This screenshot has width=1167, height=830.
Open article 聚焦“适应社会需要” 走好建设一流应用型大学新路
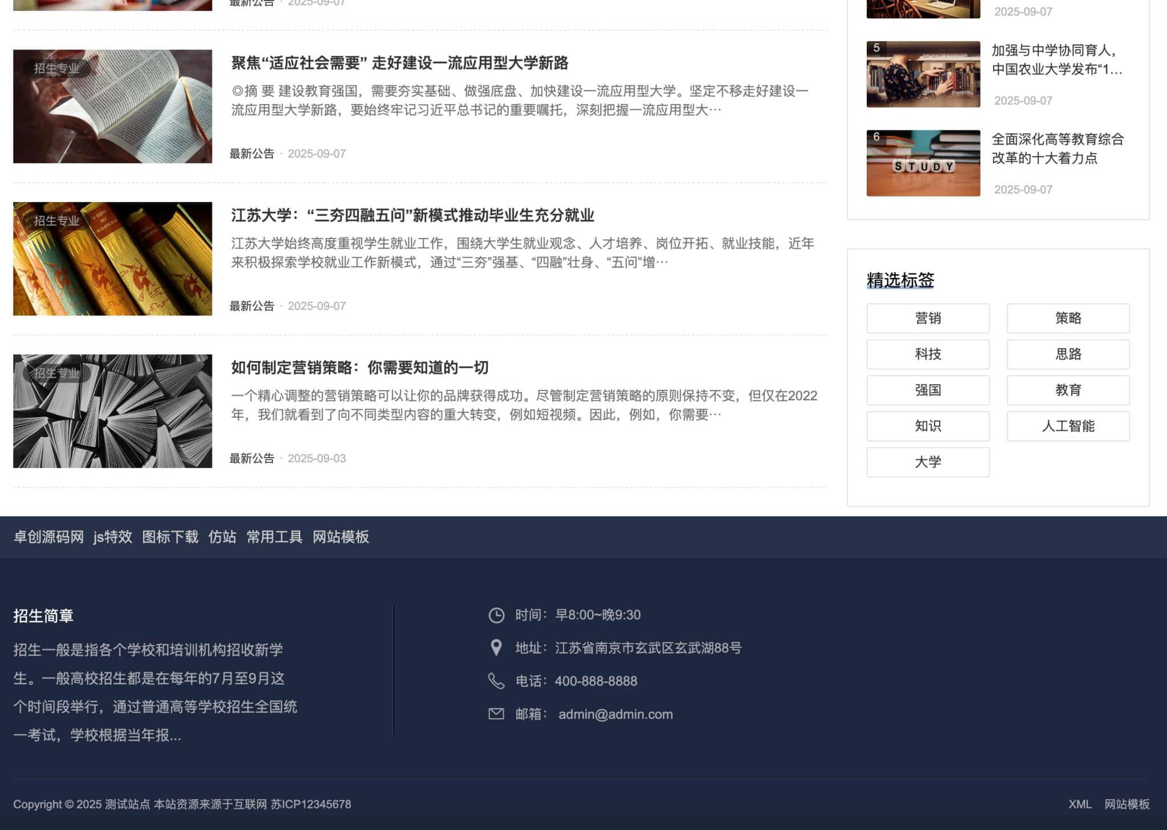pos(399,63)
